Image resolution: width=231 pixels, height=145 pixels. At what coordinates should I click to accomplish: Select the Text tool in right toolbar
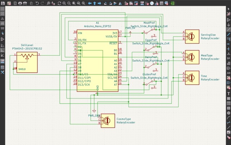pyautogui.click(x=228, y=93)
